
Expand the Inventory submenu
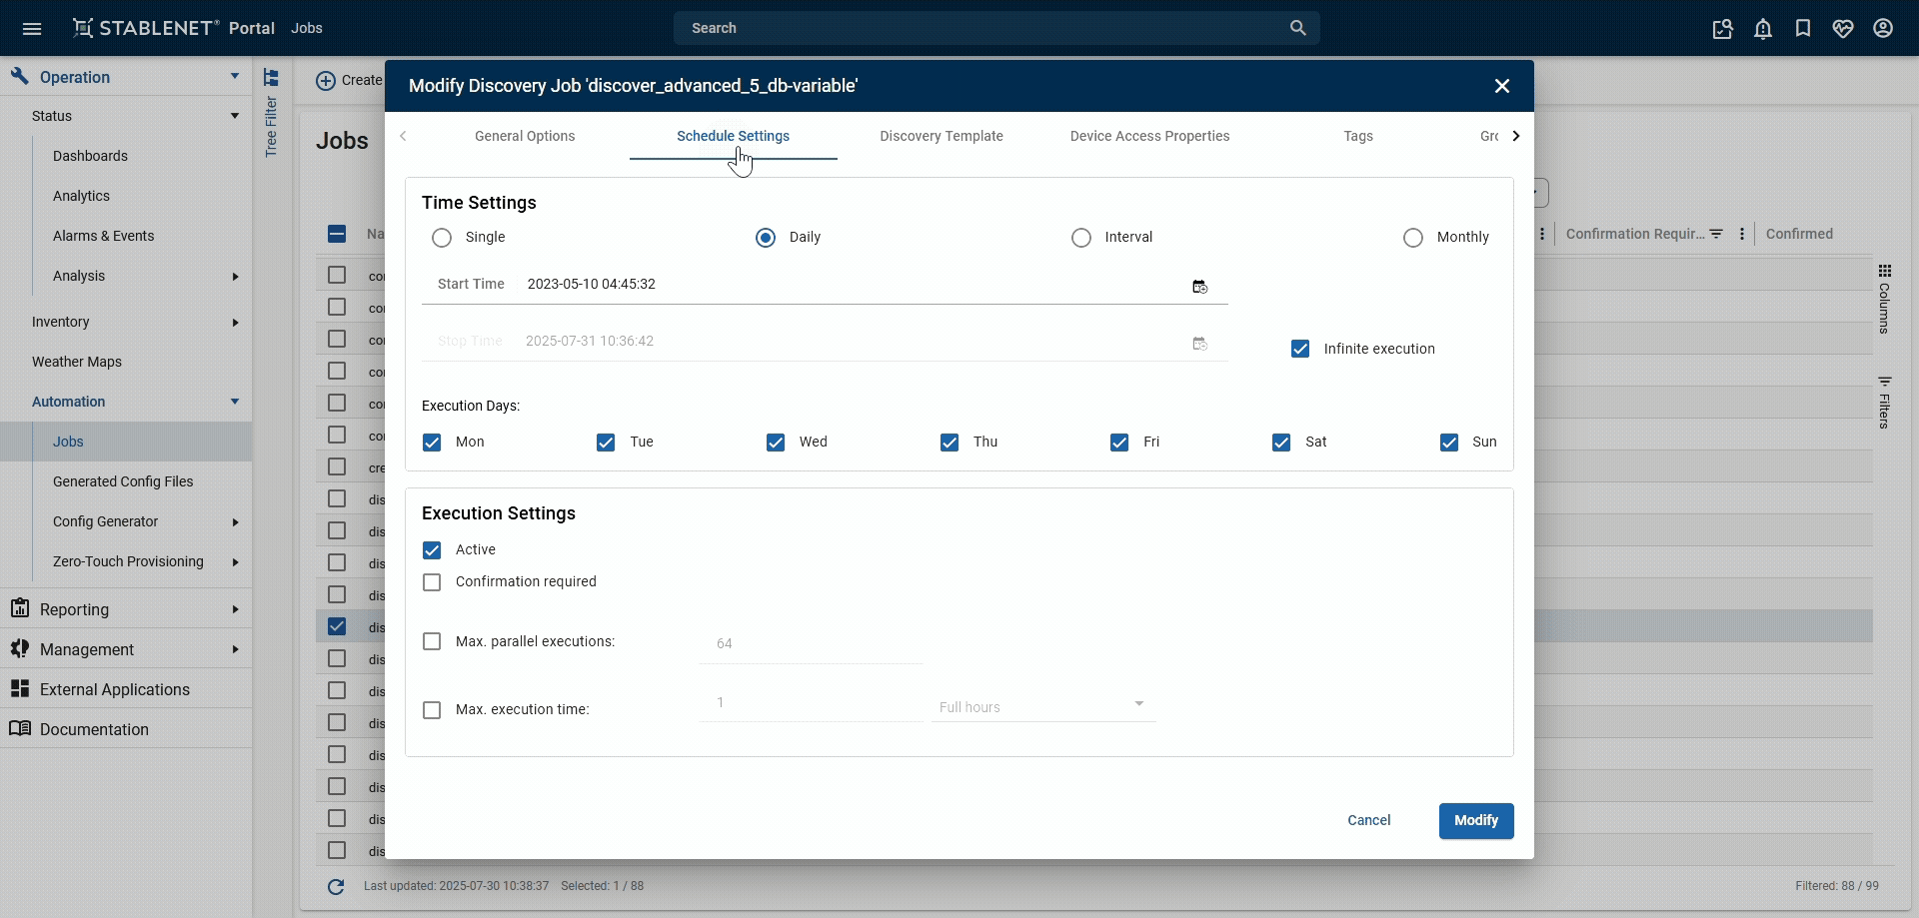235,323
